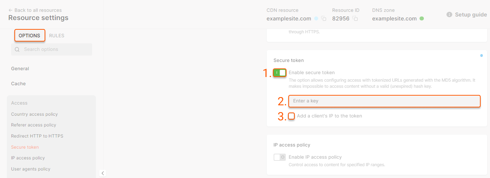
Task: Check Add a client's IP to the token
Action: click(x=292, y=116)
